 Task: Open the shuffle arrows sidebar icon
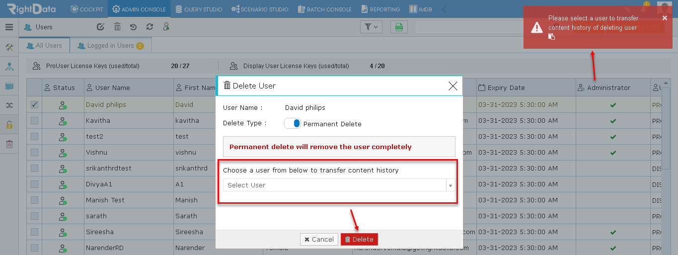9,105
